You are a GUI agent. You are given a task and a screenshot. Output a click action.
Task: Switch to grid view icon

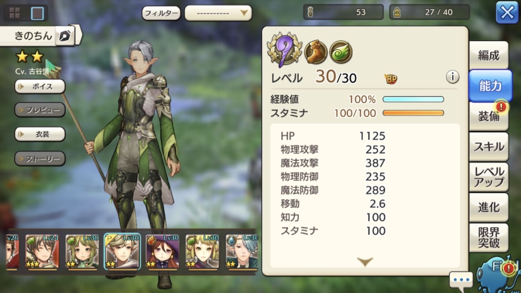[14, 13]
